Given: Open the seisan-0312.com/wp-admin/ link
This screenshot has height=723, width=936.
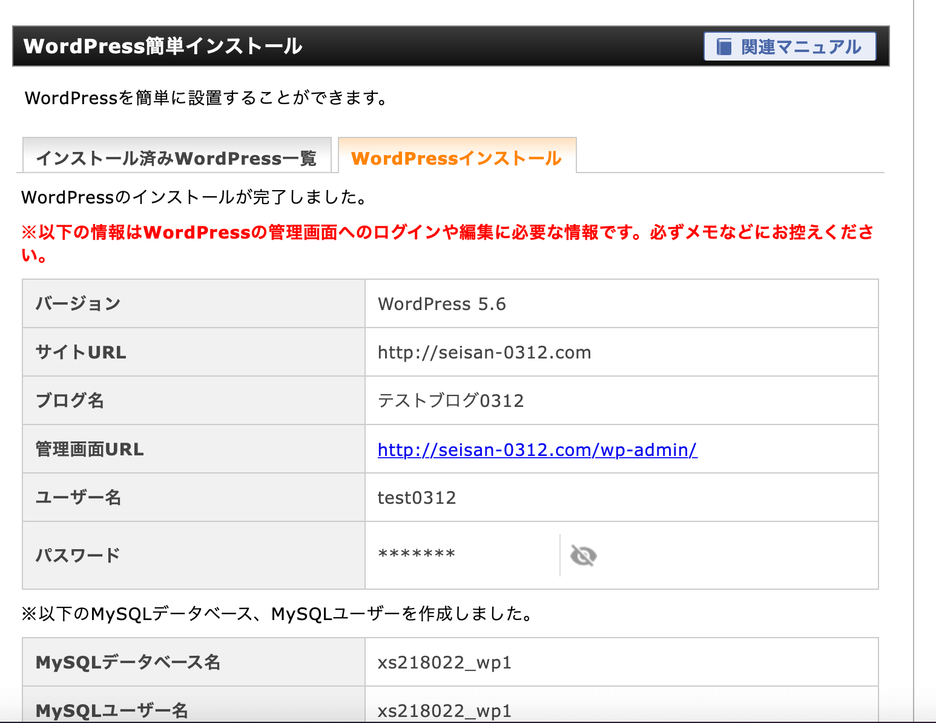Looking at the screenshot, I should tap(537, 450).
